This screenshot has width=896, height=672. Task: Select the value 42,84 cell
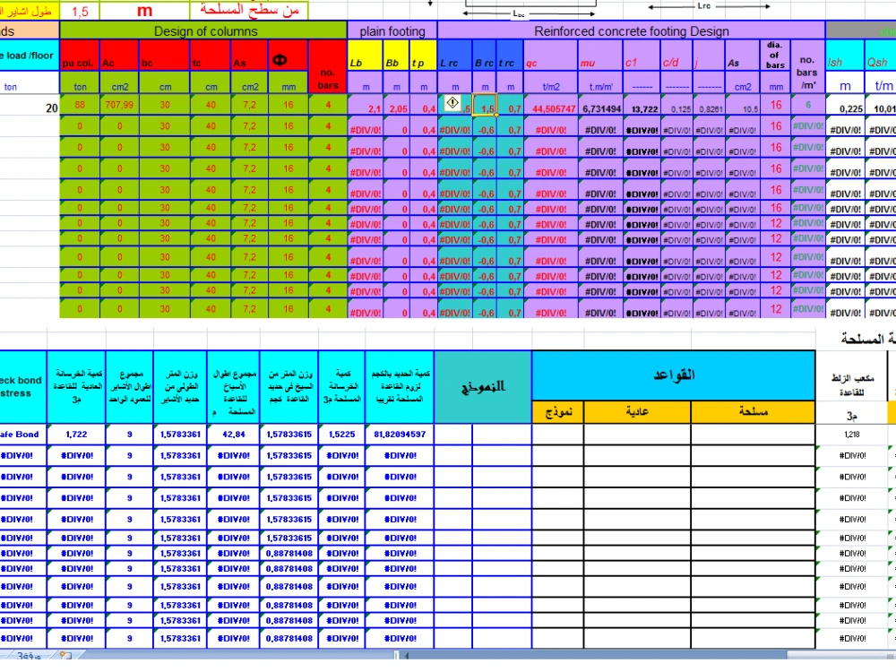tap(233, 435)
